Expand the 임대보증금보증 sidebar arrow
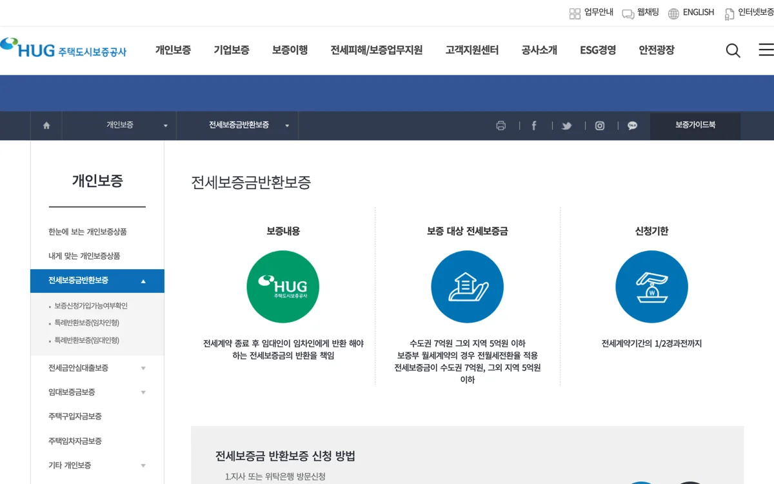This screenshot has width=774, height=484. coord(143,393)
